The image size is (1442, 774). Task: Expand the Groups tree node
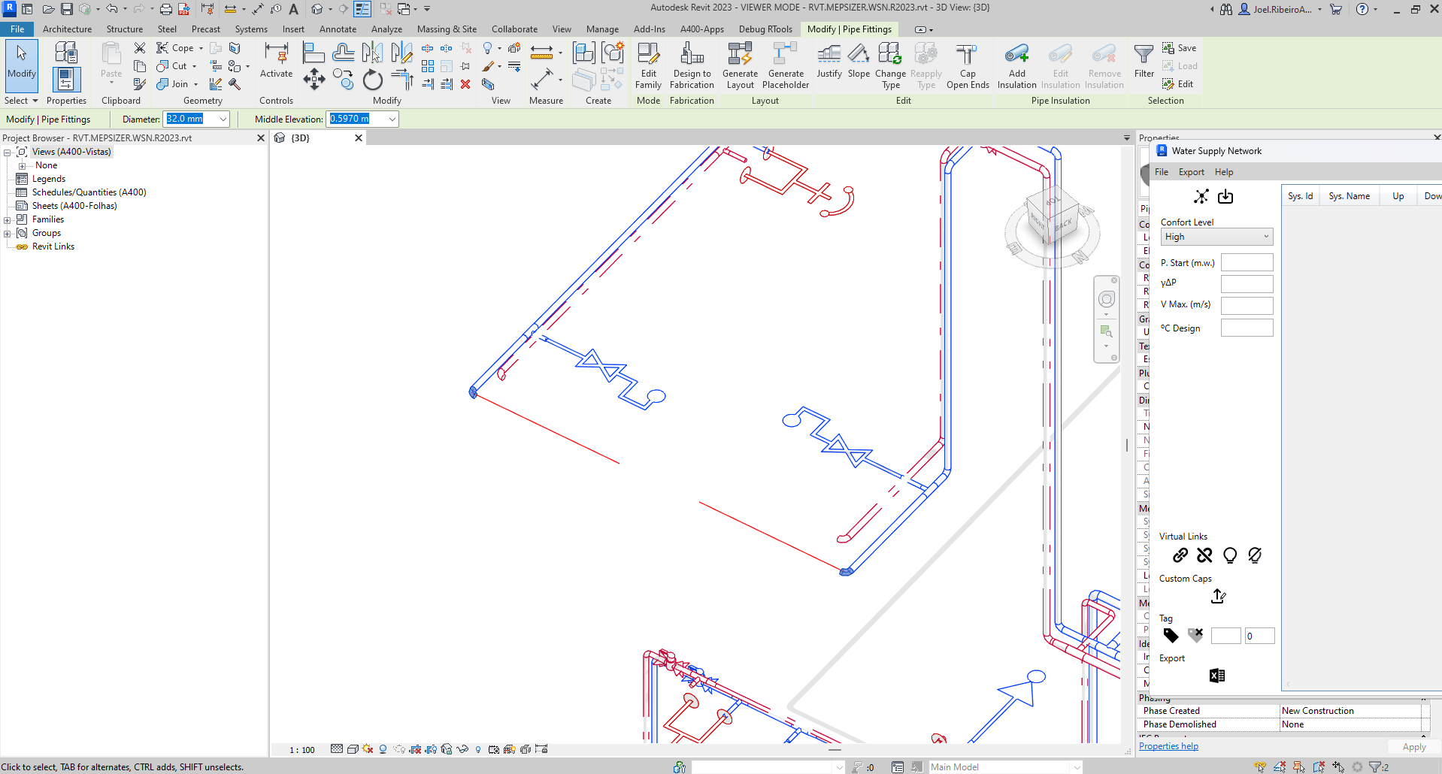[x=8, y=233]
